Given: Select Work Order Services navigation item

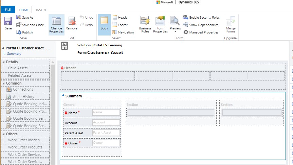Looking at the screenshot, I should click(x=25, y=155).
